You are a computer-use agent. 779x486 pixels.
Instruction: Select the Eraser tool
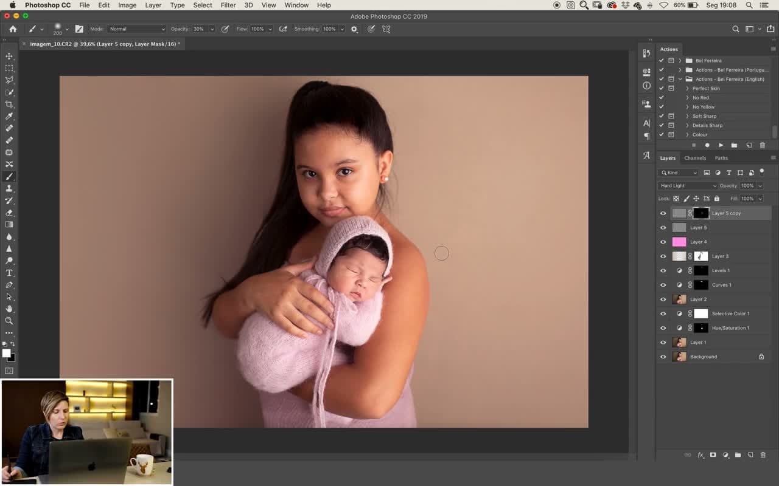pyautogui.click(x=9, y=213)
